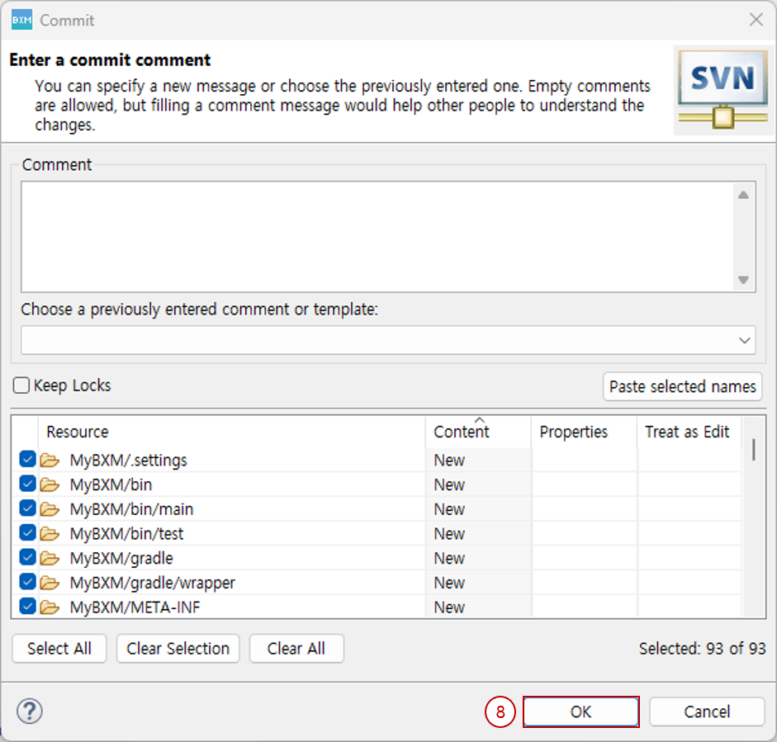Image resolution: width=777 pixels, height=742 pixels.
Task: Click the comment box scroll down arrow
Action: coord(743,280)
